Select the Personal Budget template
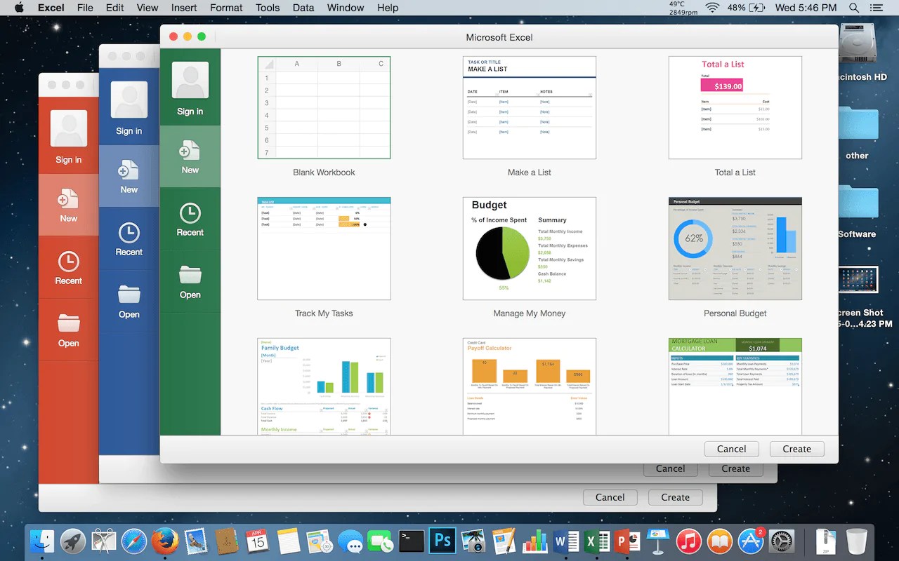This screenshot has height=561, width=899. tap(735, 249)
